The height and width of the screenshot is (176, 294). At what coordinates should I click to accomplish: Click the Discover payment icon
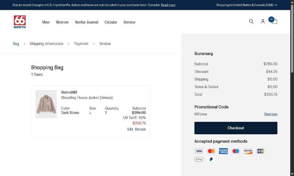pos(248,151)
